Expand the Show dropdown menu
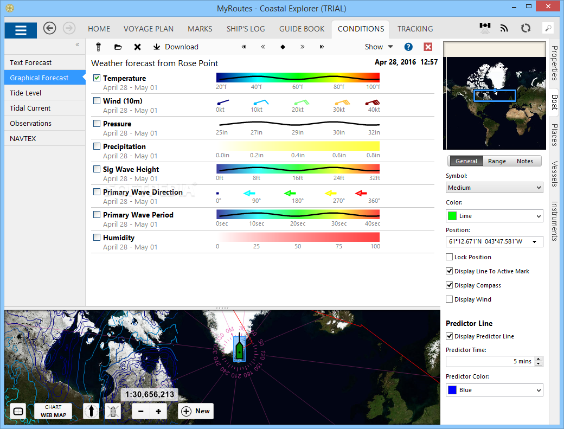 pyautogui.click(x=379, y=47)
